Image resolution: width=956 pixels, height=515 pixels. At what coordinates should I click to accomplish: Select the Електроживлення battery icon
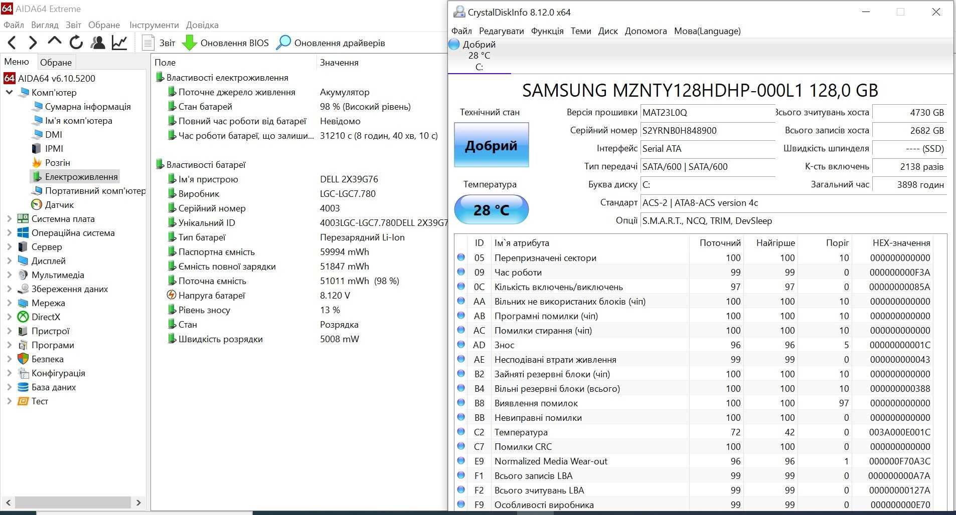tap(37, 177)
